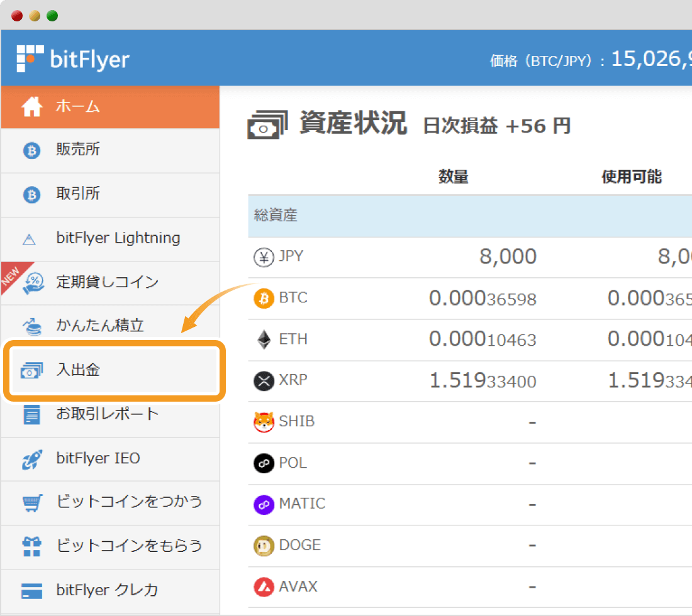The image size is (692, 616).
Task: Click the AVAX coin icon
Action: tap(264, 586)
